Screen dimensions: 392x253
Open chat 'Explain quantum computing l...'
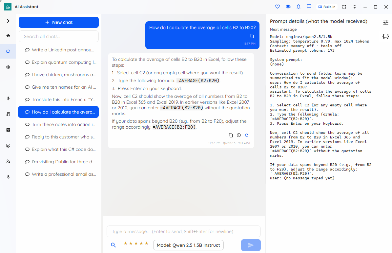(x=59, y=63)
